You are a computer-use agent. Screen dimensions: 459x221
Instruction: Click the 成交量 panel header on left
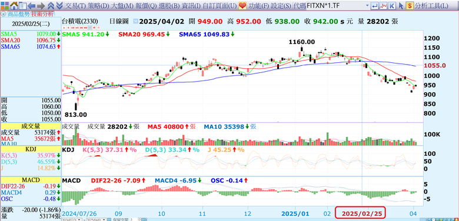(31, 126)
